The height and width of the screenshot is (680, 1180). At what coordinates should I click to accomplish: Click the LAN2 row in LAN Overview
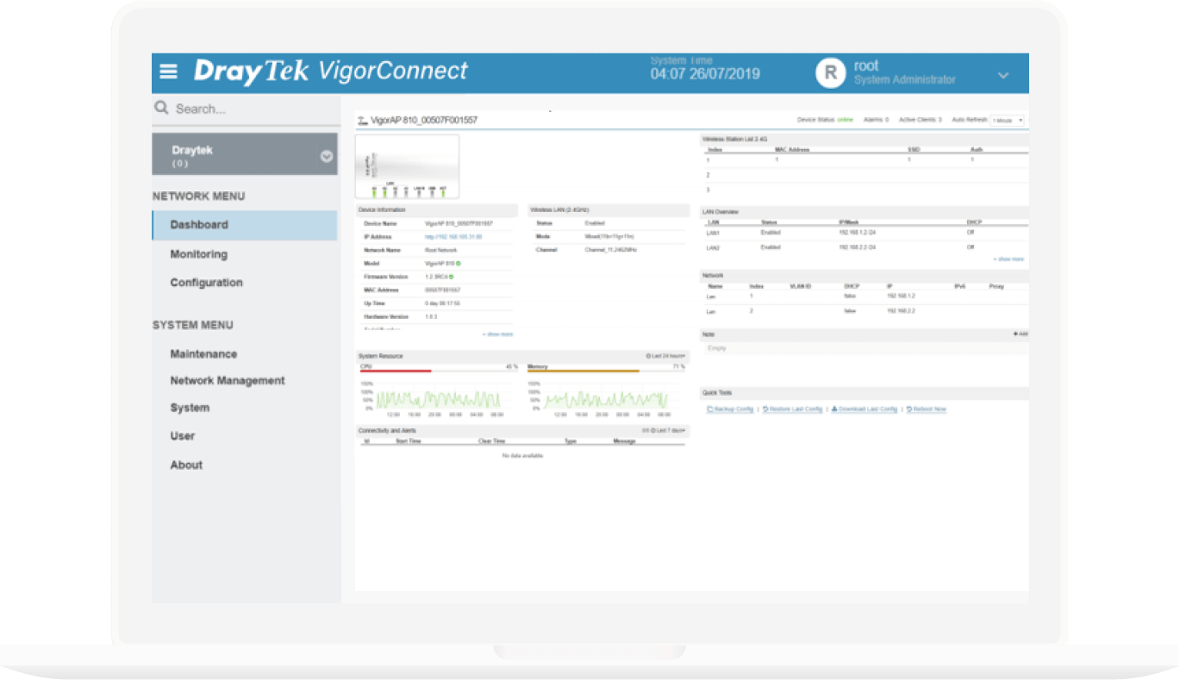click(865, 247)
